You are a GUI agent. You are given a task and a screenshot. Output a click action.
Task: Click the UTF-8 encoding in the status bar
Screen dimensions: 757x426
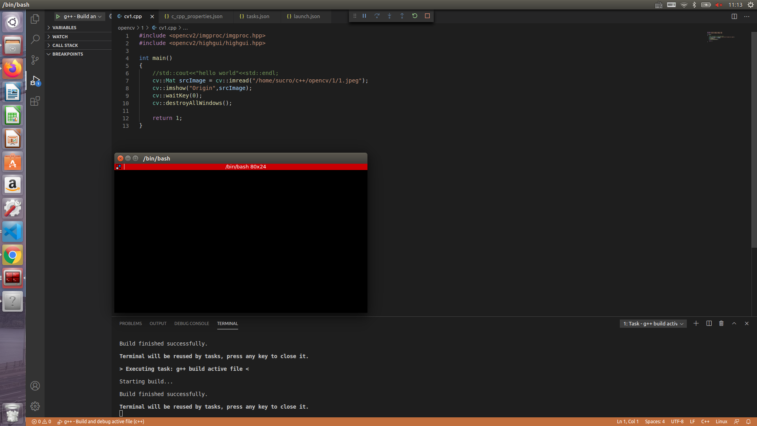pyautogui.click(x=677, y=422)
